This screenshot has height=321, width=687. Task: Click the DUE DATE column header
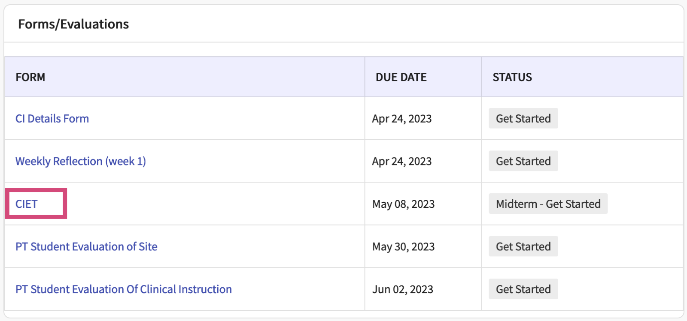(401, 77)
